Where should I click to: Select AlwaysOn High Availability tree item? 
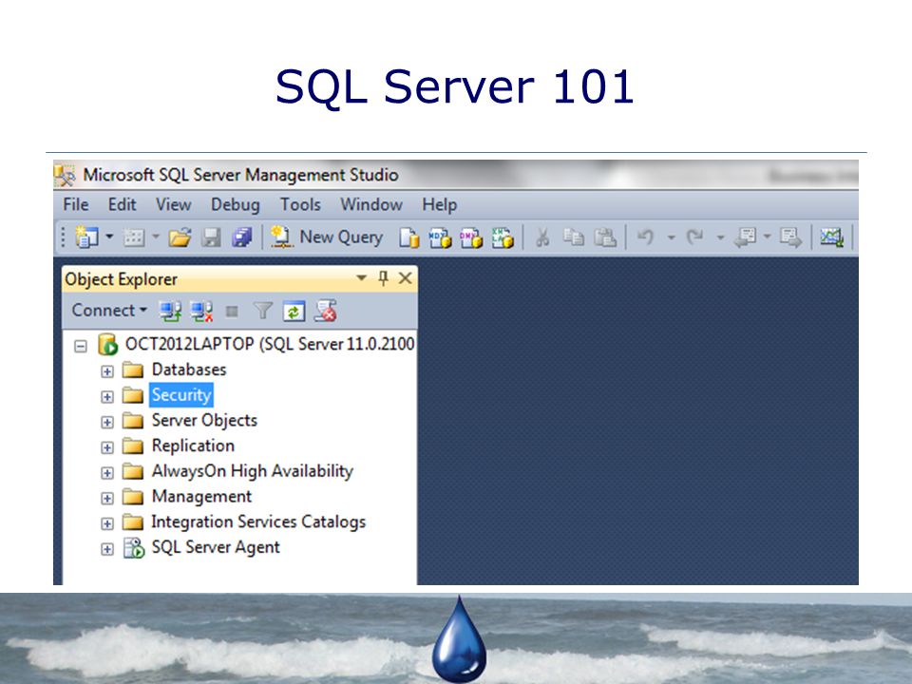(253, 471)
